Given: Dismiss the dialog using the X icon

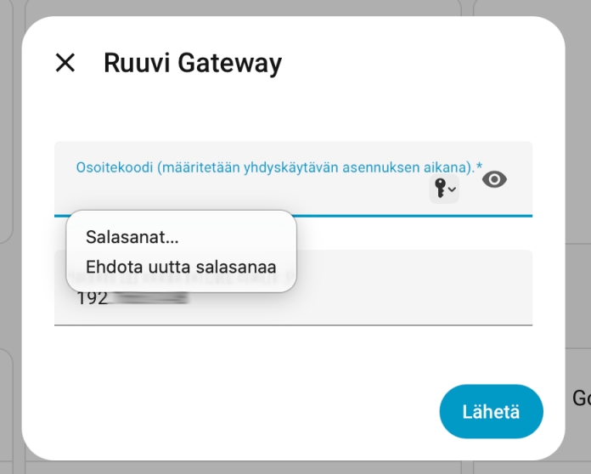Looking at the screenshot, I should tap(65, 63).
